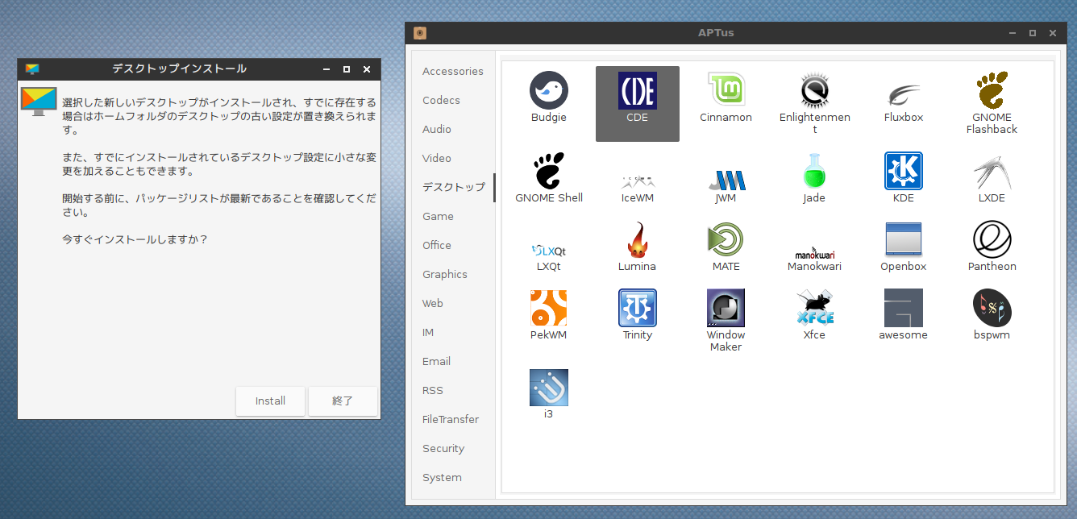1077x519 pixels.
Task: Click the 終了 button to quit
Action: [x=343, y=401]
